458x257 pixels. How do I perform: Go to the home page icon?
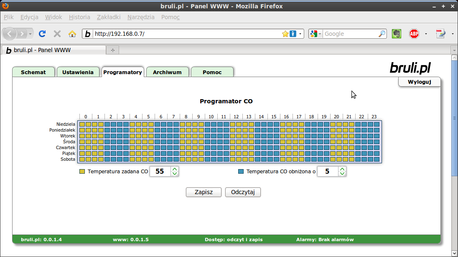(x=72, y=34)
